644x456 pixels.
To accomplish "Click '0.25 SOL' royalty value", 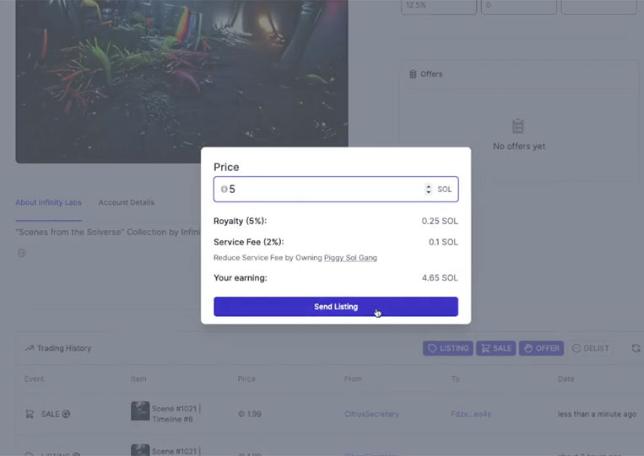I will pyautogui.click(x=440, y=221).
